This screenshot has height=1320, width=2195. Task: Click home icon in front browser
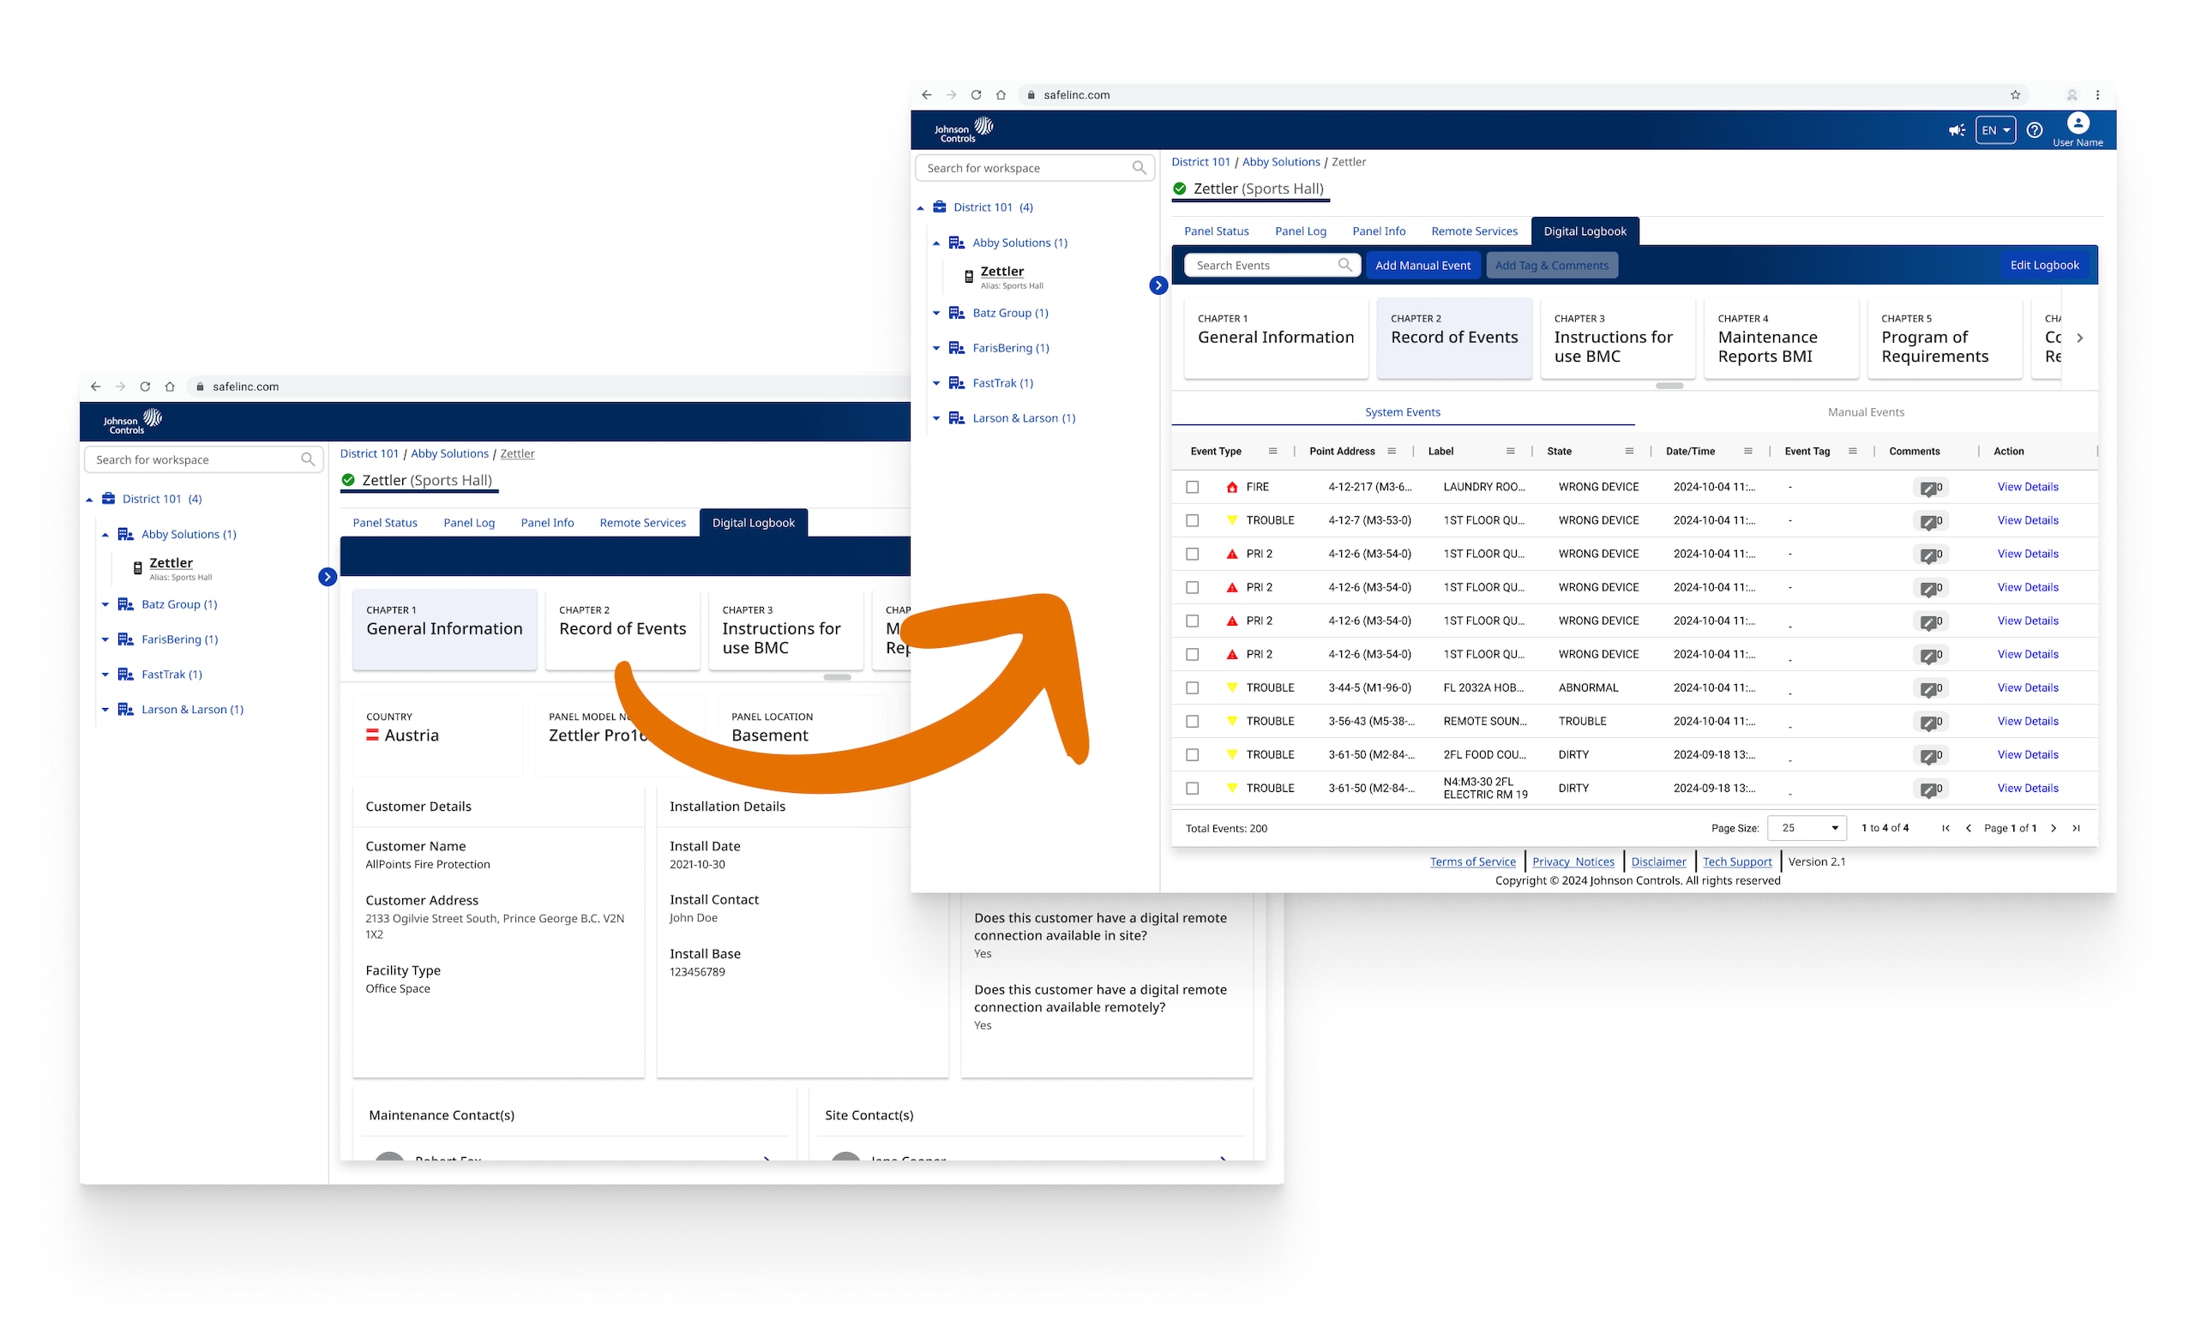pos(1001,94)
